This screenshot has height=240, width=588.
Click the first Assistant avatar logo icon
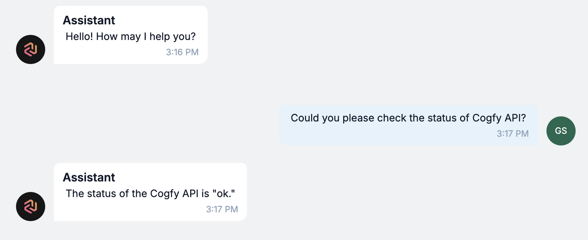(x=31, y=49)
